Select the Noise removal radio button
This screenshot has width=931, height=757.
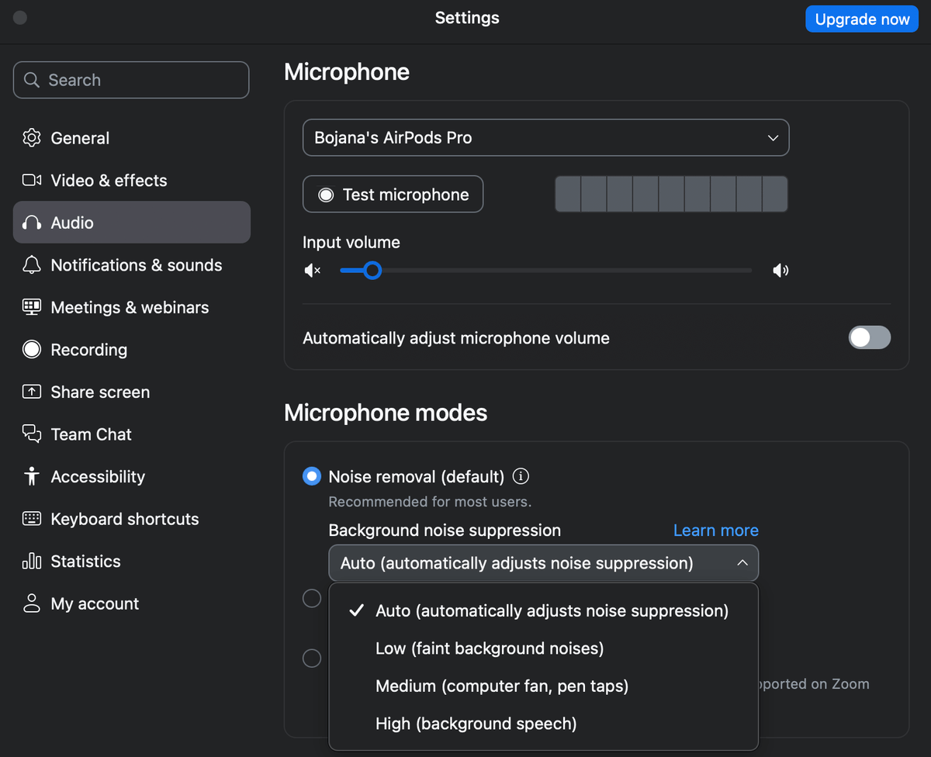[311, 475]
